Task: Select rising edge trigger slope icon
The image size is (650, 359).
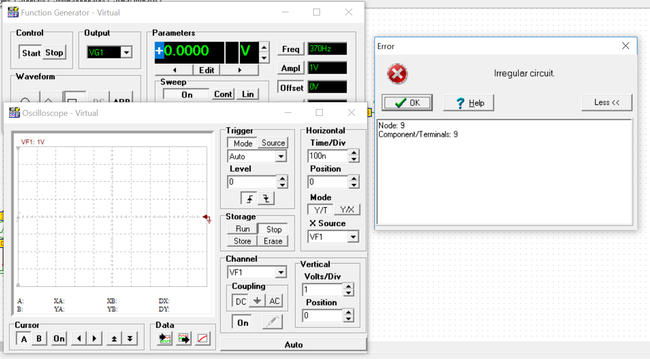Action: pyautogui.click(x=249, y=199)
